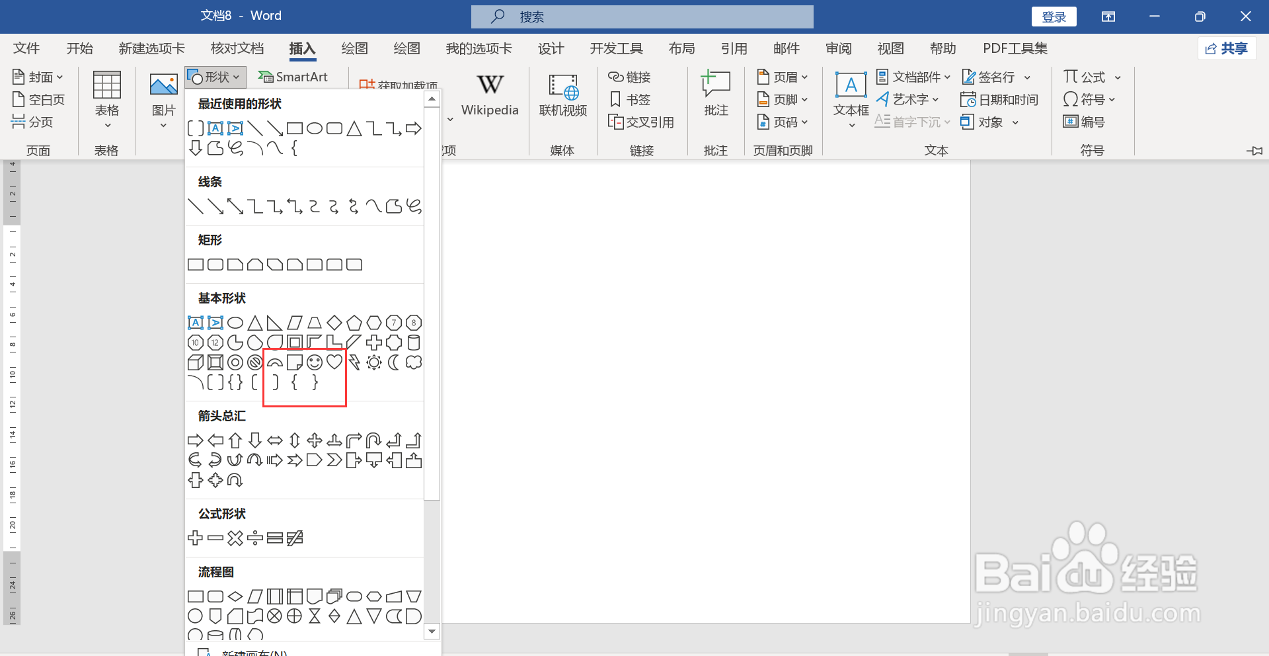The image size is (1269, 656).
Task: Switch to the Home tab
Action: coord(80,48)
